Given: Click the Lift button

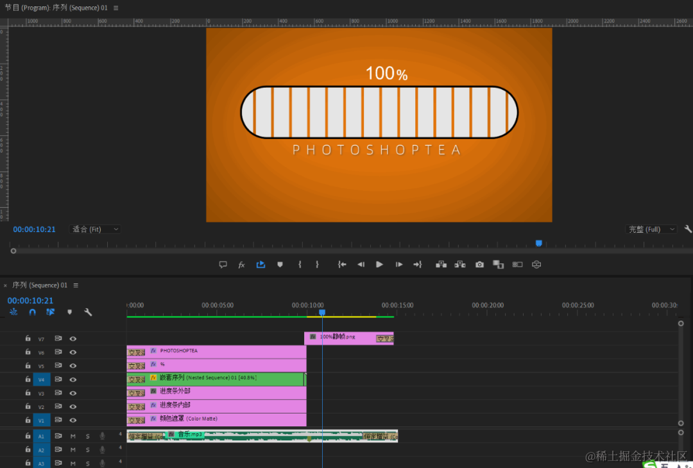Looking at the screenshot, I should pos(441,265).
